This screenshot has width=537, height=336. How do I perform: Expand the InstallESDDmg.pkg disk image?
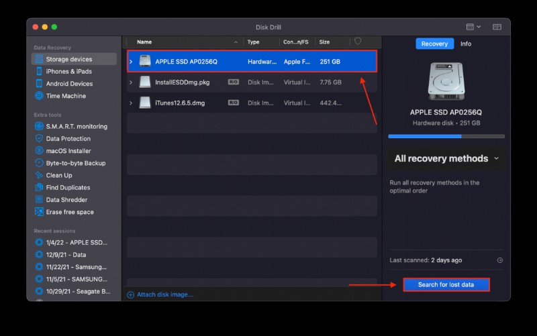[131, 82]
